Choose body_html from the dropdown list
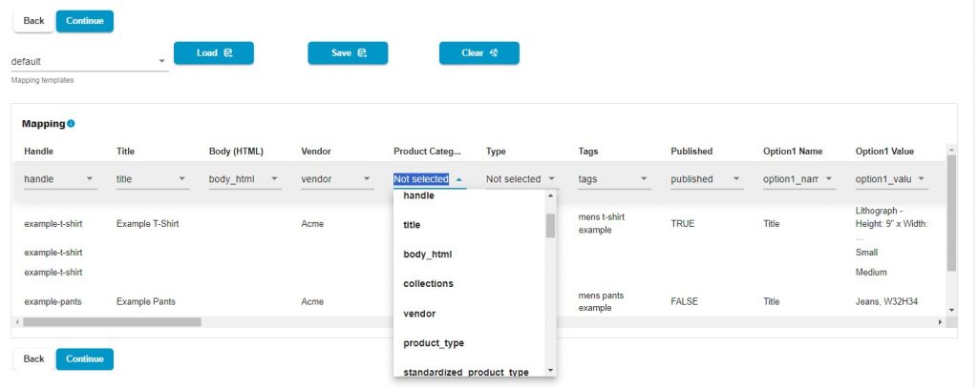Image resolution: width=978 pixels, height=388 pixels. tap(469, 255)
